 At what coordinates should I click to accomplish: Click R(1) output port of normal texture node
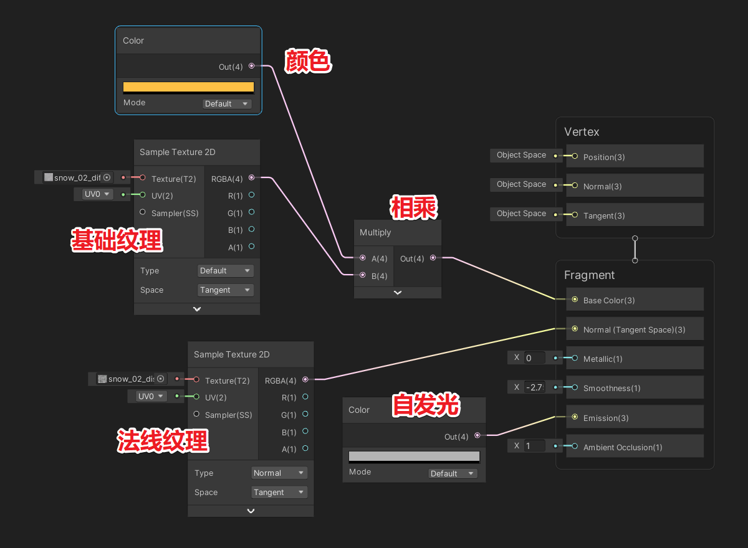[305, 397]
